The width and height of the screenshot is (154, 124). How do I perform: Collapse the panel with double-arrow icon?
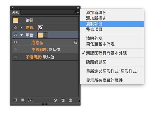[78, 8]
